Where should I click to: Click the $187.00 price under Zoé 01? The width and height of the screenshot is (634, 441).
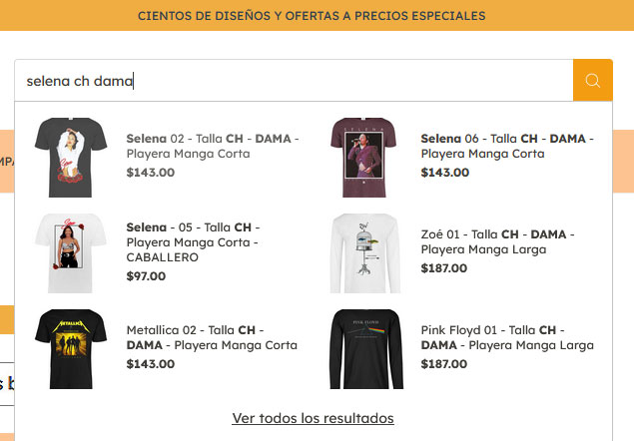(444, 268)
